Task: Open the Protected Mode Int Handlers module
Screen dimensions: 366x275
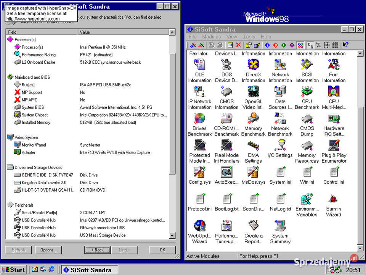Action: point(199,152)
